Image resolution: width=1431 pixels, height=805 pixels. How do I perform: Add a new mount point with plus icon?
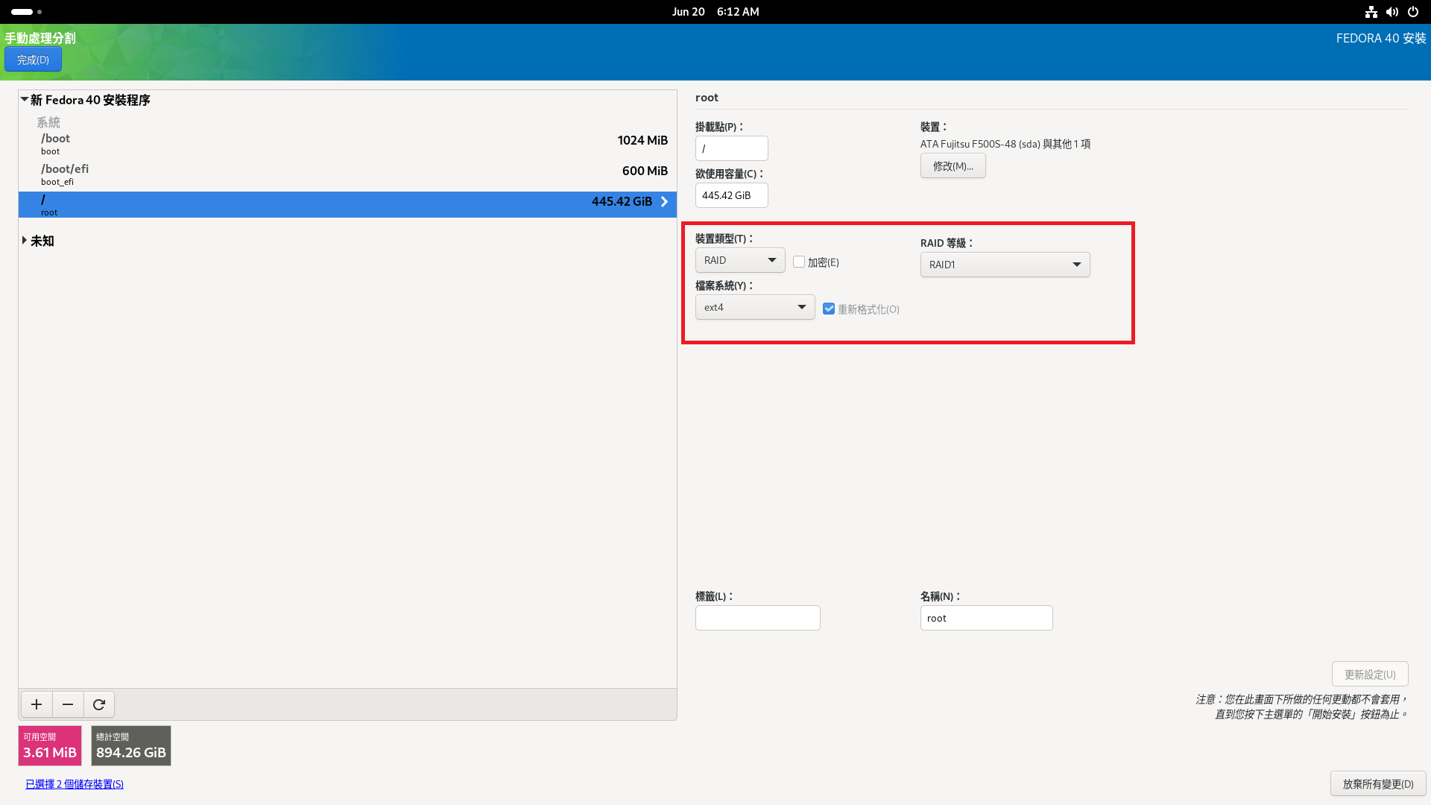pos(36,704)
